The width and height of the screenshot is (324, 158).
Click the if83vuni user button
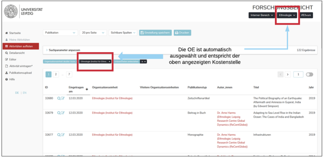coord(306,15)
